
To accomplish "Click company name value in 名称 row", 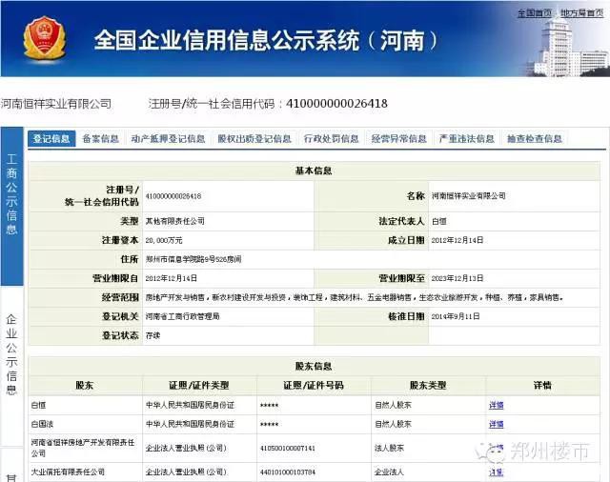I will 468,196.
